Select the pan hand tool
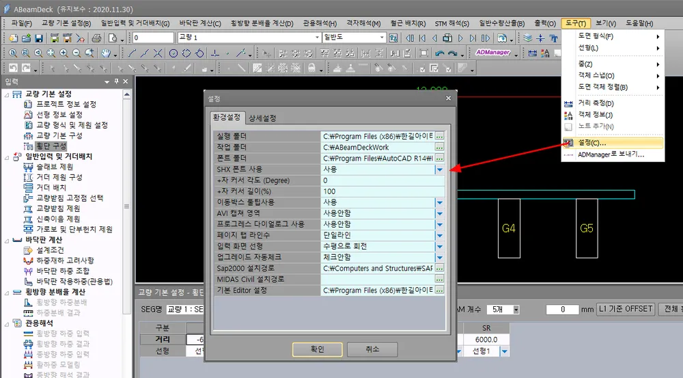Image resolution: width=683 pixels, height=378 pixels. tap(106, 53)
